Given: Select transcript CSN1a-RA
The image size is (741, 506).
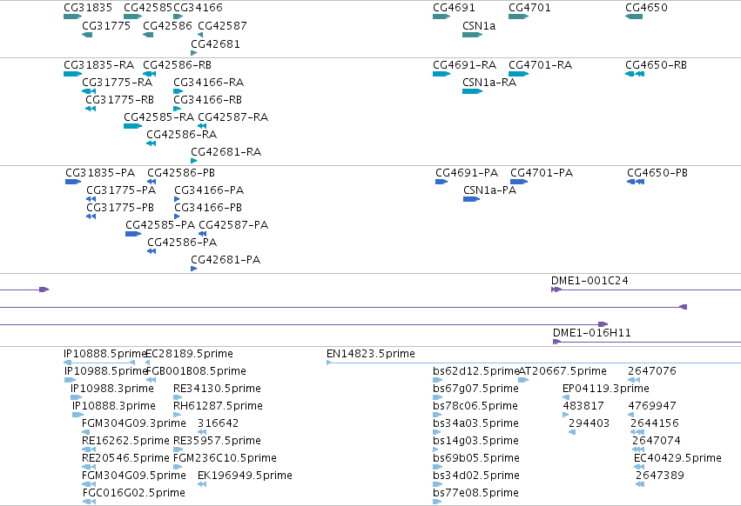Looking at the screenshot, I should [x=489, y=83].
